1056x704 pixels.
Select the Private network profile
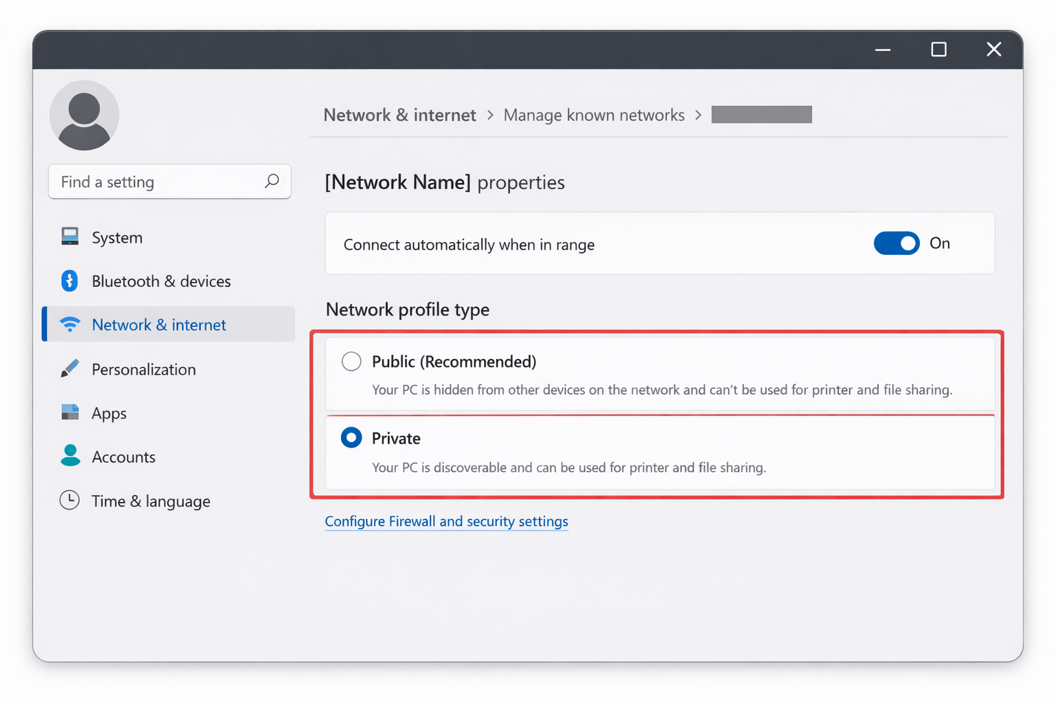351,437
